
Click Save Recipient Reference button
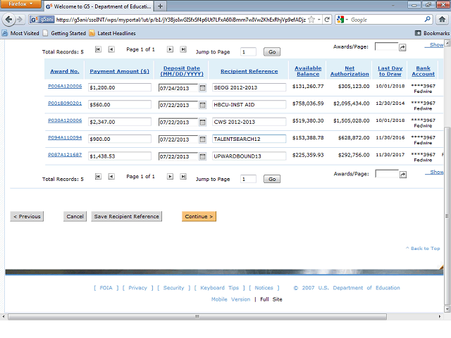127,216
